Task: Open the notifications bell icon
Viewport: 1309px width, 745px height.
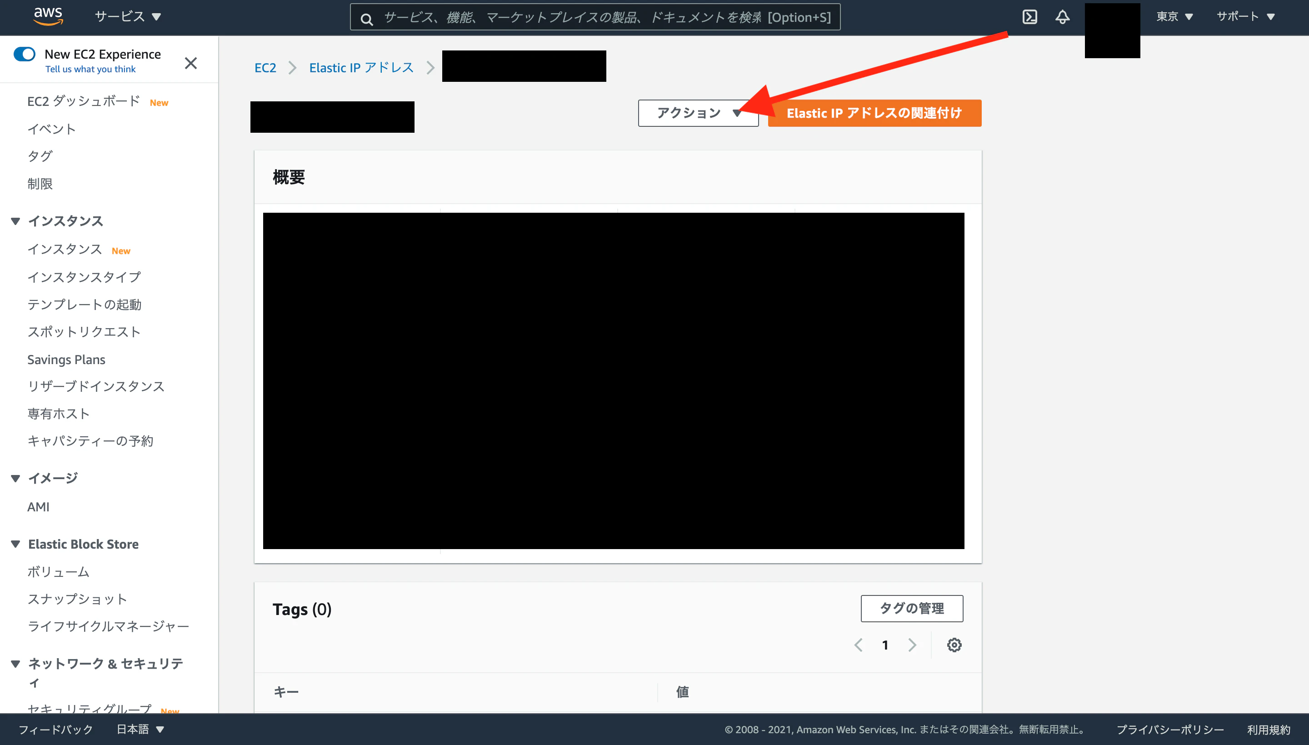Action: coord(1063,17)
